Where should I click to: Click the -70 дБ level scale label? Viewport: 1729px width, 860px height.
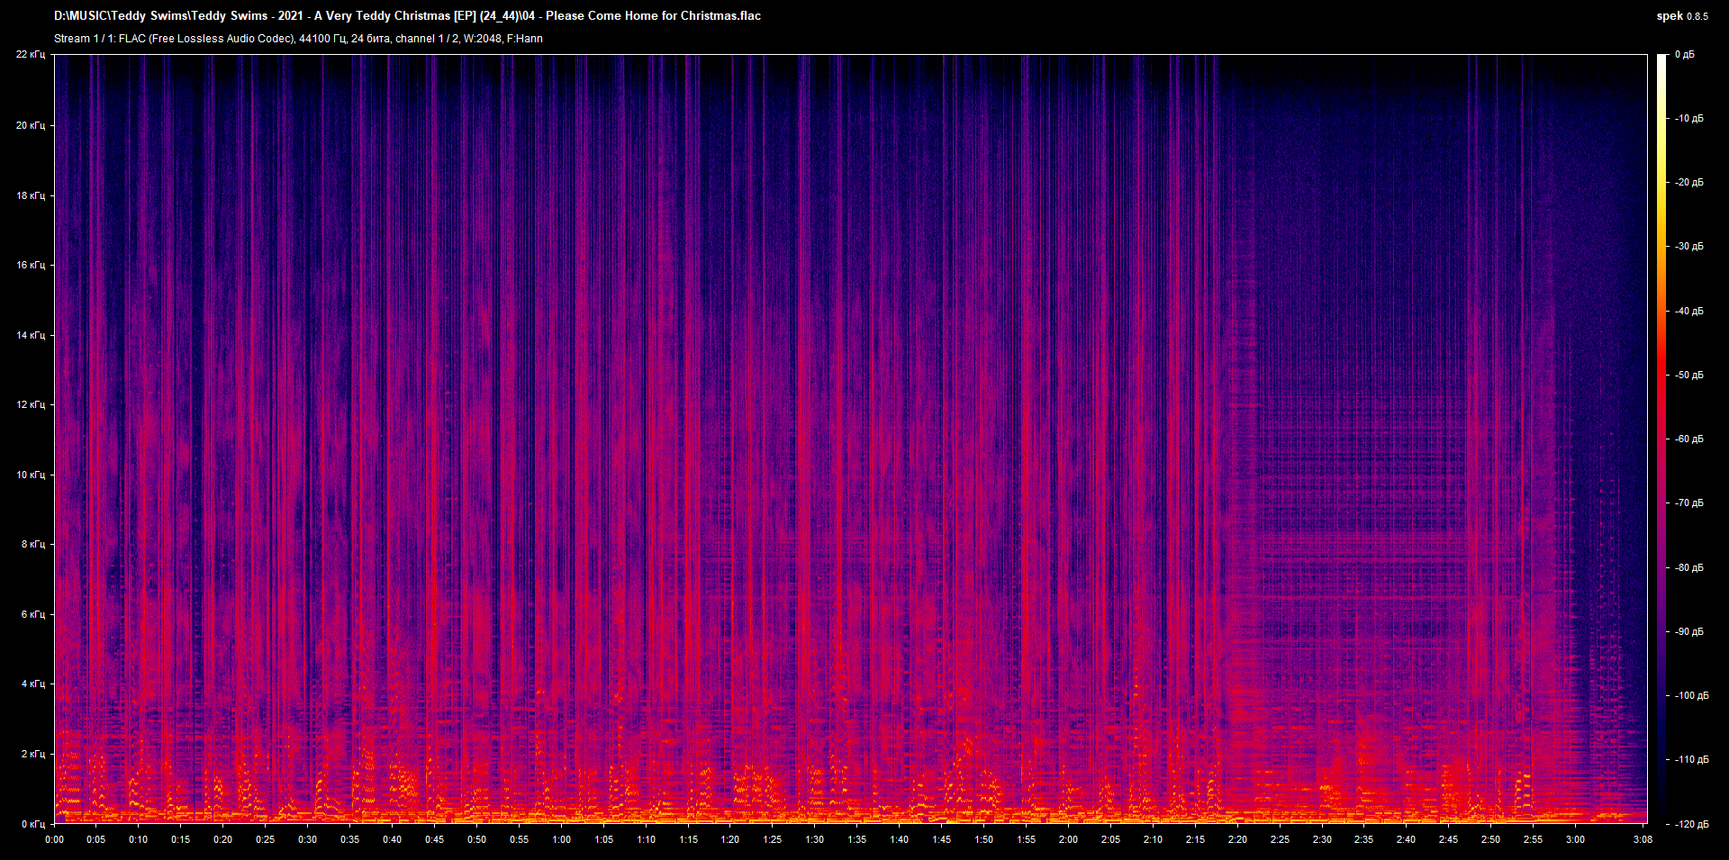pos(1688,503)
